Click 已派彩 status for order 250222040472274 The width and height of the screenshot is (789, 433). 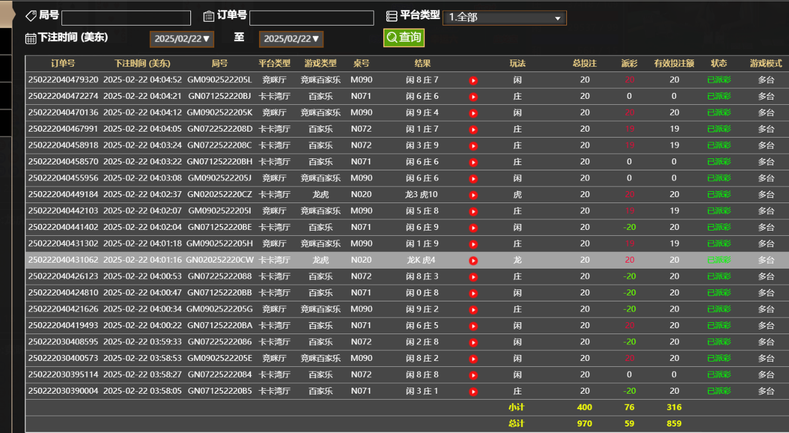(719, 96)
